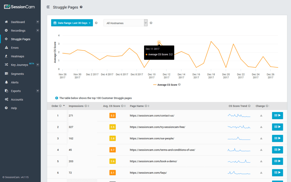View recordings for book-a-demo page
The height and width of the screenshot is (182, 291).
click(x=277, y=161)
